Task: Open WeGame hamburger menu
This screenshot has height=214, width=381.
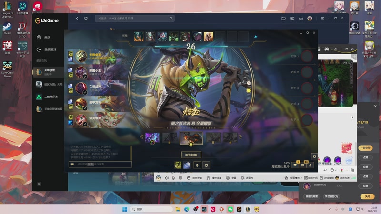Action: click(323, 19)
